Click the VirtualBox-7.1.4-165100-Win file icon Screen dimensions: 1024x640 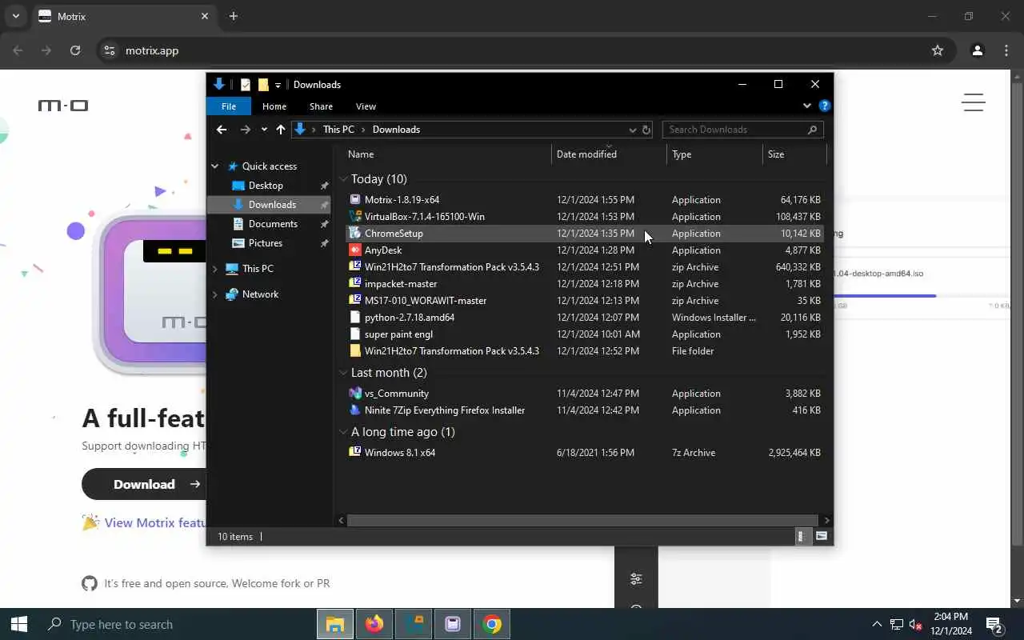(x=355, y=217)
